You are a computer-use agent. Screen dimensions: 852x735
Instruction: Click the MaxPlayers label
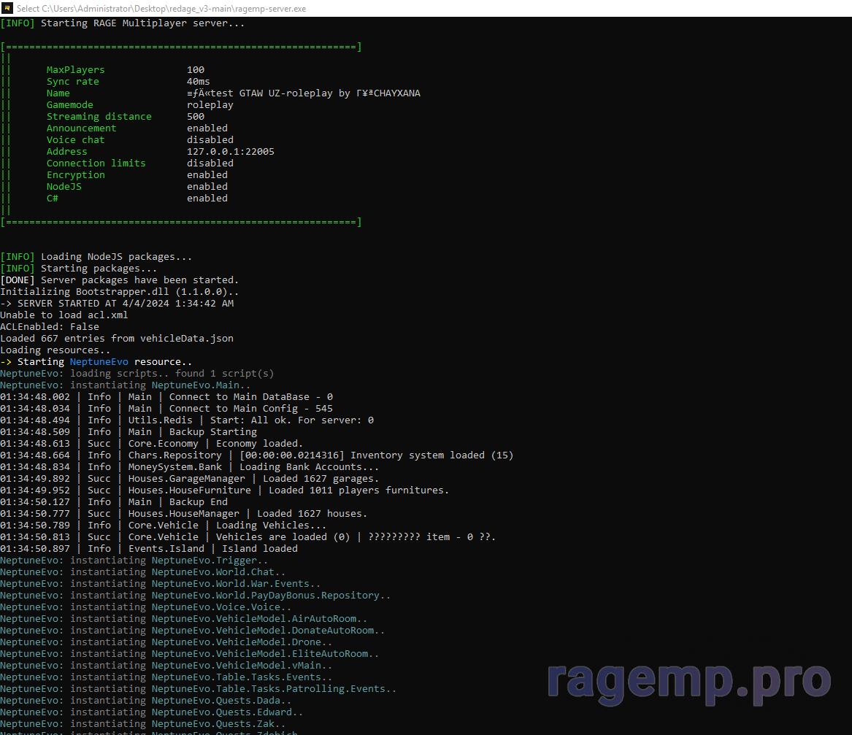(x=75, y=70)
